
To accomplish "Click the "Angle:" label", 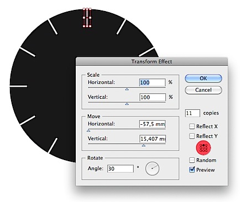I will click(x=96, y=168).
